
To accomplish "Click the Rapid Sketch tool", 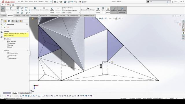I will [x=108, y=10].
